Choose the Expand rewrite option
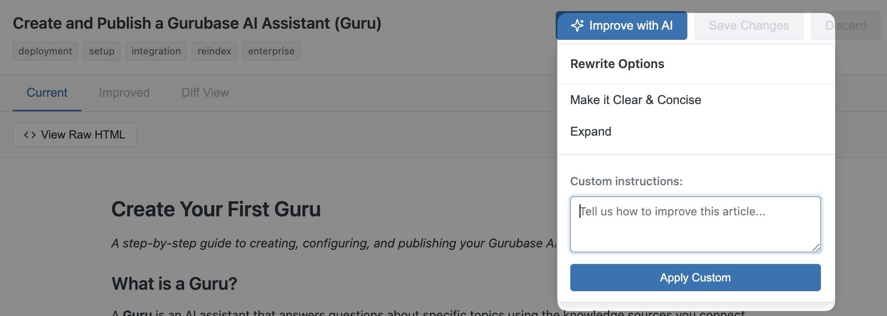The image size is (887, 316). click(591, 131)
